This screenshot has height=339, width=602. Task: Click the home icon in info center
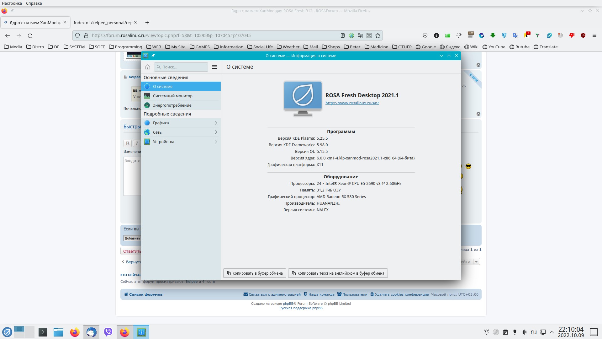(148, 67)
